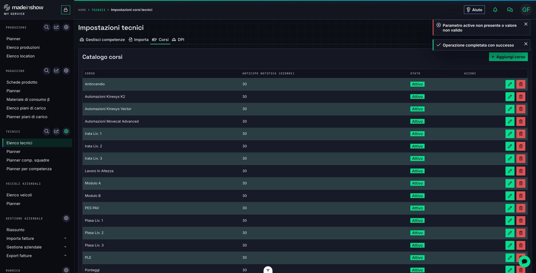Screen dimensions: 536x273
Task: Open Planner comp. squadre in sidebar
Action: tap(28, 160)
